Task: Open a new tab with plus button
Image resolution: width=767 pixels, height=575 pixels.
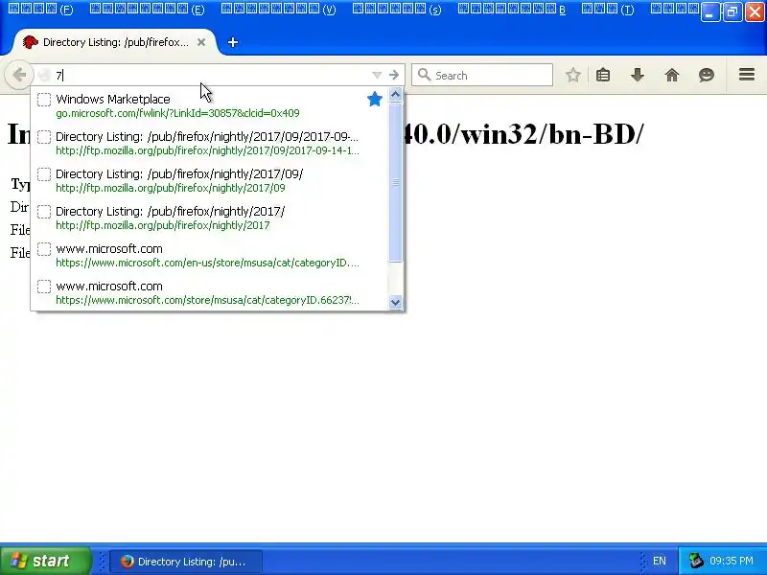Action: (233, 42)
